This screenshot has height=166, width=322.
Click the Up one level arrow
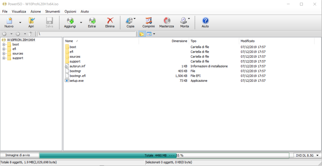pyautogui.click(x=31, y=34)
